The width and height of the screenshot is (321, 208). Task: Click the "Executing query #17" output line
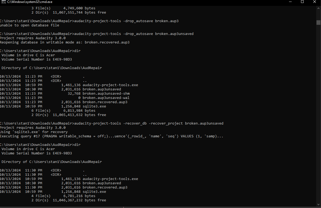[111, 136]
